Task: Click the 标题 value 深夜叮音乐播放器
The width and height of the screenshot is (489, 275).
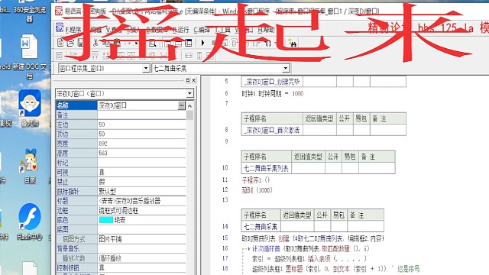Action: pos(130,201)
